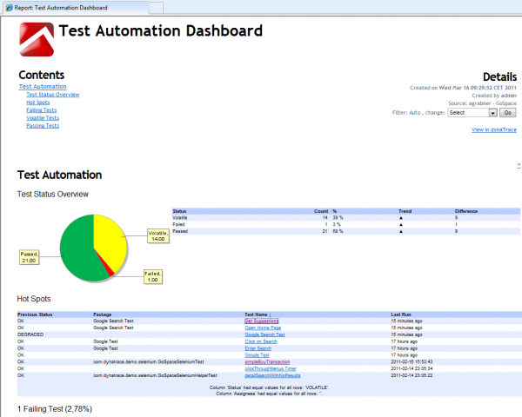Click the Difference column header
Screen dimensions: 522x417
(x=466, y=211)
